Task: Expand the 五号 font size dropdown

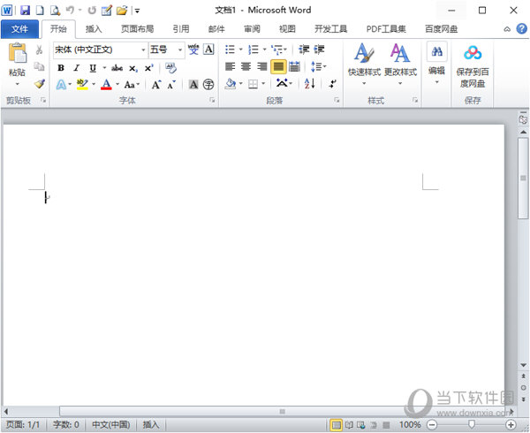Action: [179, 49]
